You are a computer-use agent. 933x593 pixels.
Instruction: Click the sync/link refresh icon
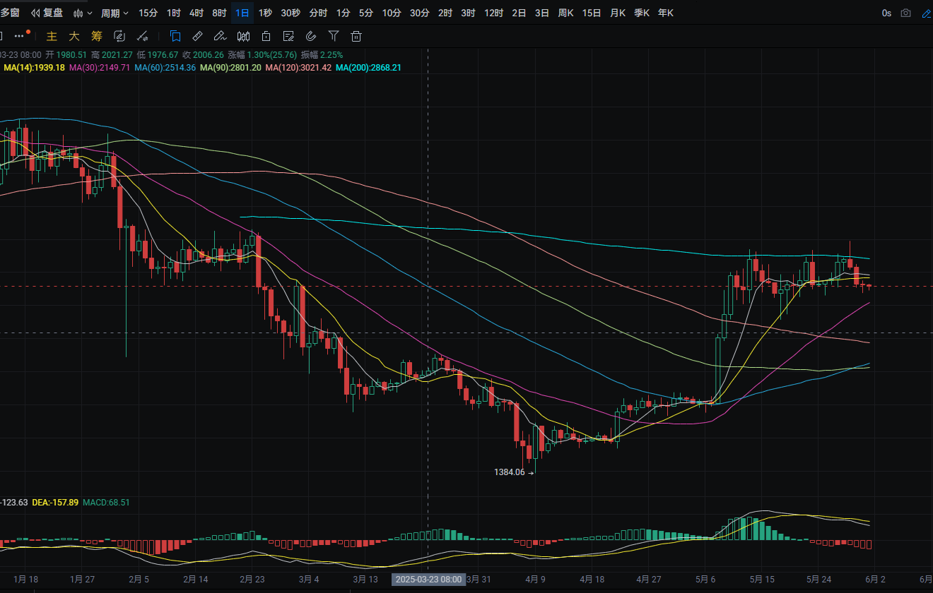pos(119,36)
